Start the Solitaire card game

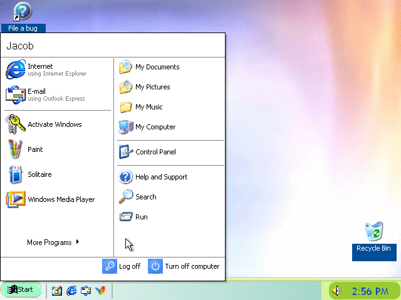[58, 174]
